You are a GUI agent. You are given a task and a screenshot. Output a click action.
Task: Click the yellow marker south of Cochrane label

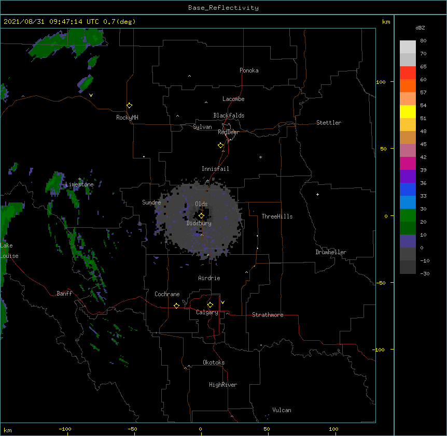point(176,306)
